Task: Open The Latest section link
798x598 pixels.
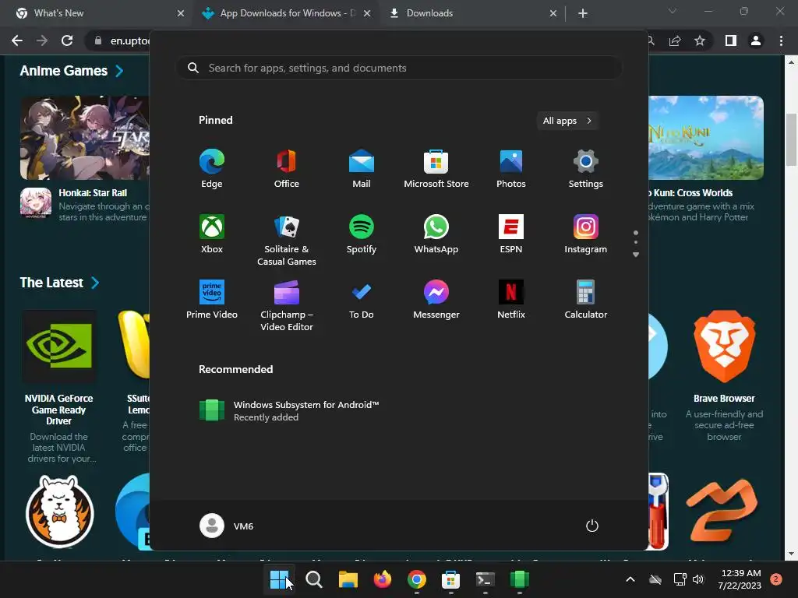Action: [59, 283]
